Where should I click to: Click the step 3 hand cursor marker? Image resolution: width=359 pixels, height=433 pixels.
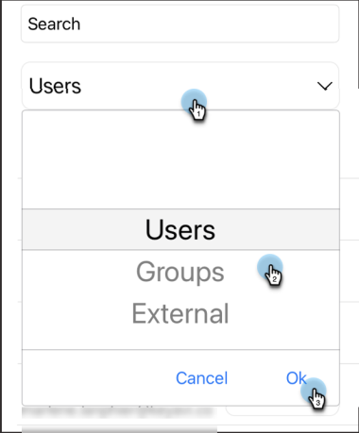(314, 393)
